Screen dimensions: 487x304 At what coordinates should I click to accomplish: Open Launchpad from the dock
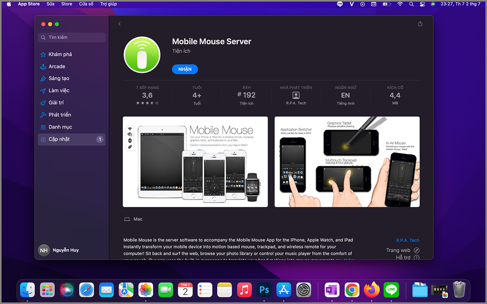click(47, 290)
